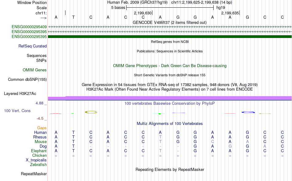Image resolution: width=292 pixels, height=181 pixels.
Task: Click OMIM Gene Phenotypes track title
Action: pos(170,66)
